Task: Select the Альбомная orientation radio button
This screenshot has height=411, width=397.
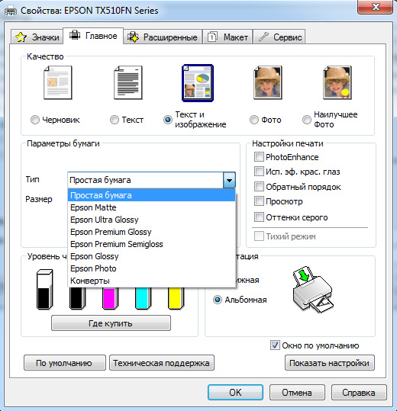Action: [x=218, y=300]
